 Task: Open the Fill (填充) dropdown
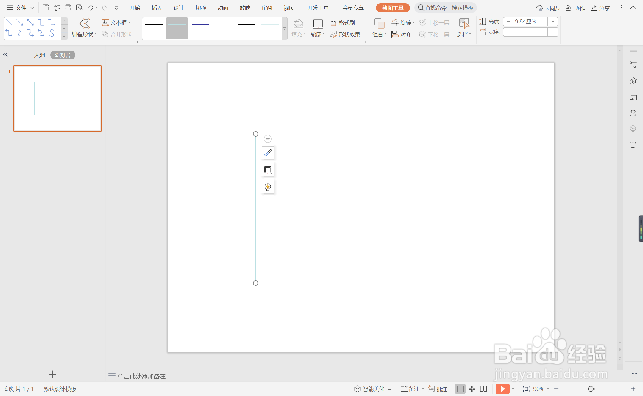298,28
